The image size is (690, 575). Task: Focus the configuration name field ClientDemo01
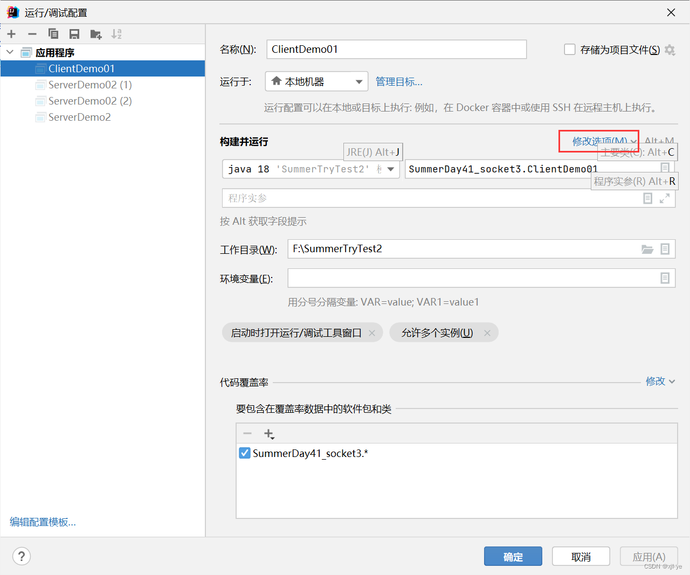pyautogui.click(x=397, y=49)
